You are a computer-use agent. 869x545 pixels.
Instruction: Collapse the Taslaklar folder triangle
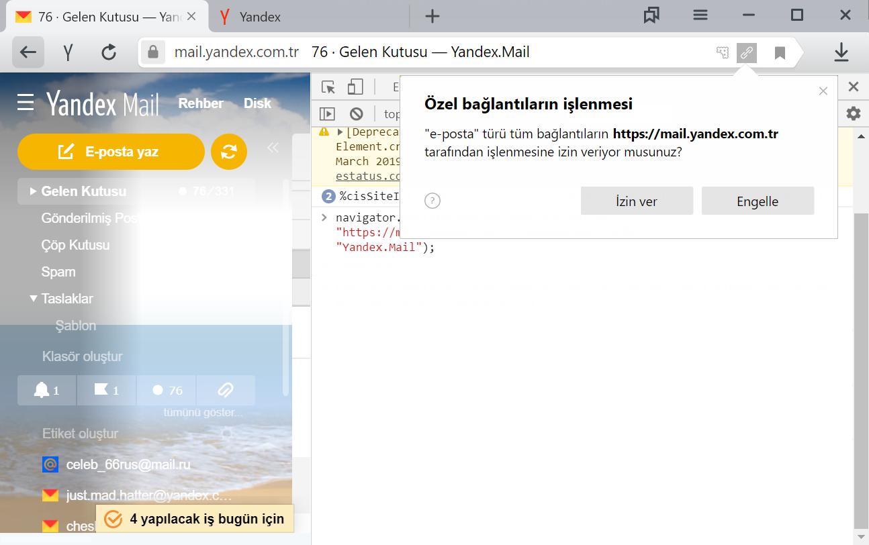pyautogui.click(x=34, y=299)
